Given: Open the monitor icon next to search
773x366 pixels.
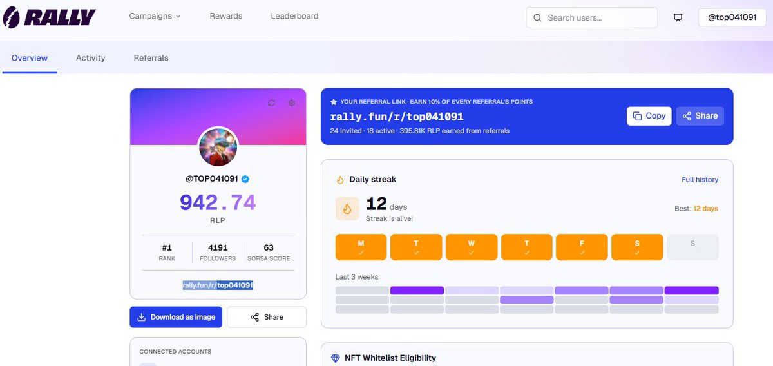Looking at the screenshot, I should 678,17.
